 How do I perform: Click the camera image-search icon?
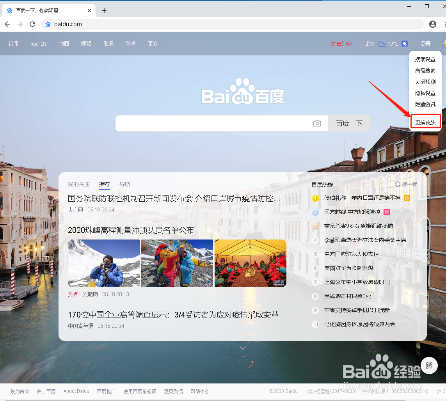click(317, 123)
